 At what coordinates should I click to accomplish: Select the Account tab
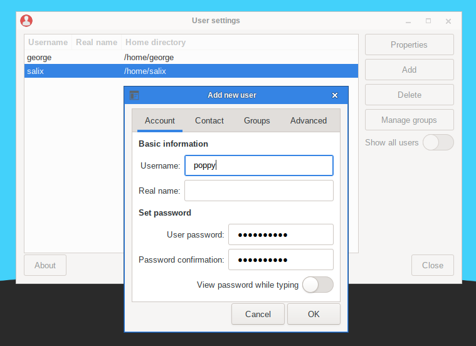tap(160, 121)
